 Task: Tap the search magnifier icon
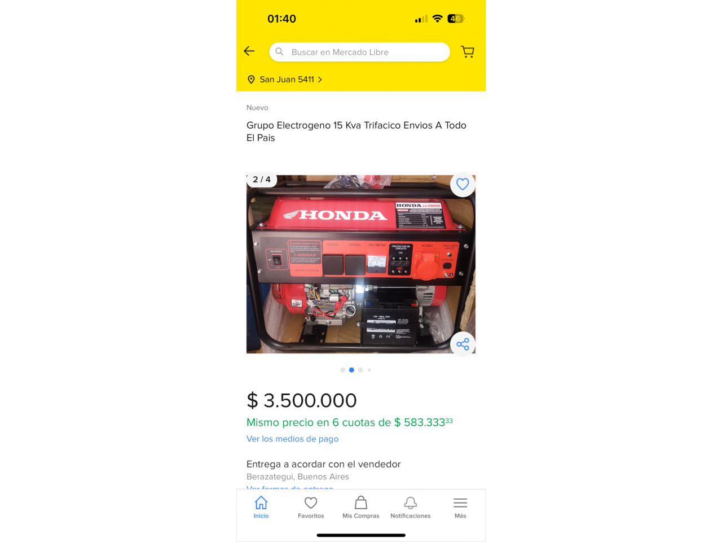(x=279, y=51)
